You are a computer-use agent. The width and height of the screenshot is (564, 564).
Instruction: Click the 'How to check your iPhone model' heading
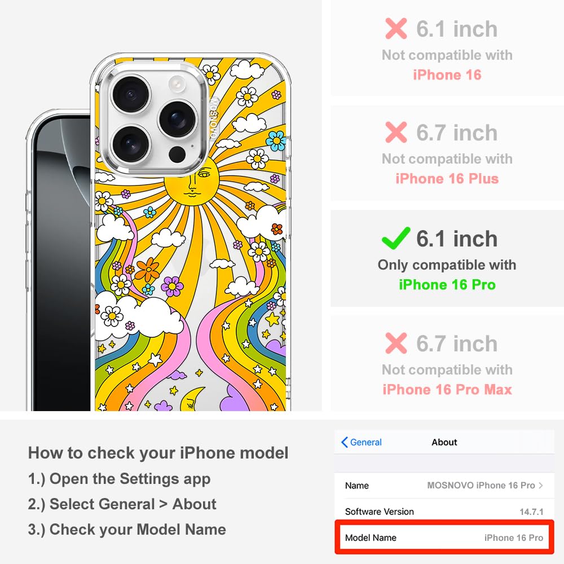(x=158, y=453)
